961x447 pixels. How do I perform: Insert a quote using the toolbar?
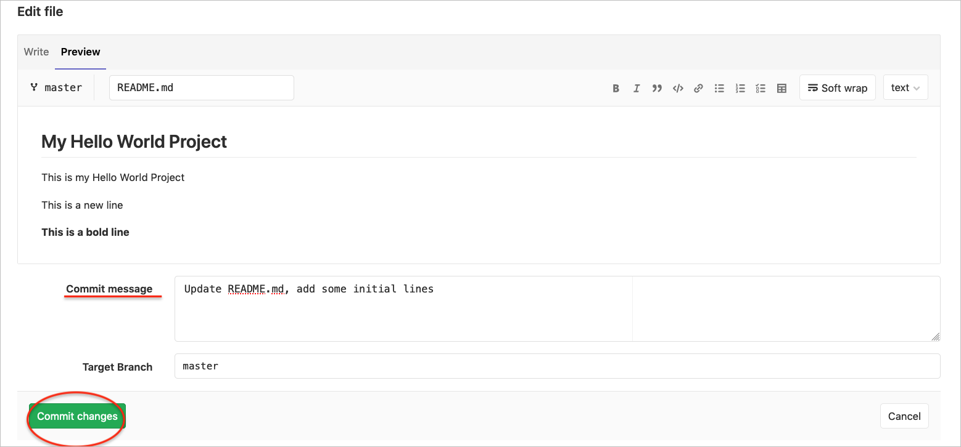(x=657, y=88)
